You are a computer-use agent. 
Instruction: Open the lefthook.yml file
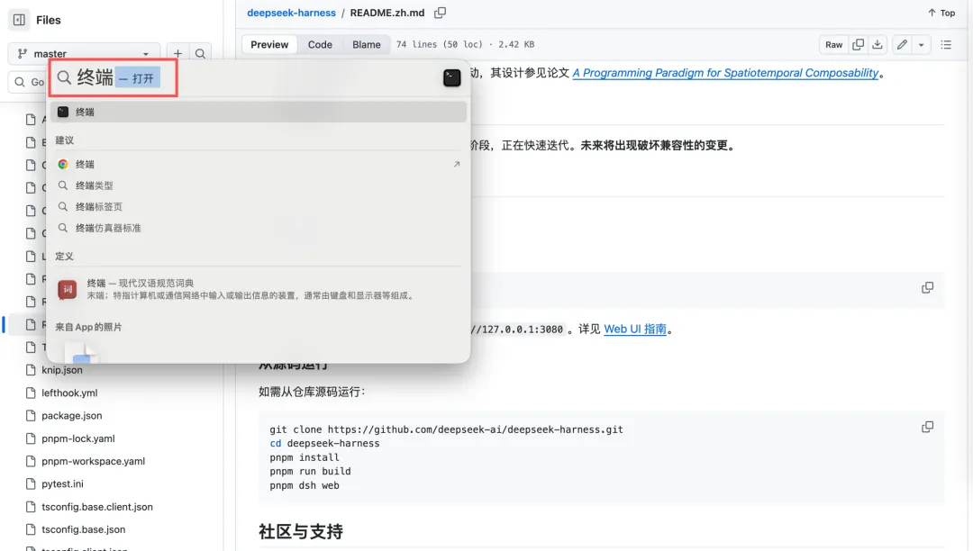click(69, 393)
